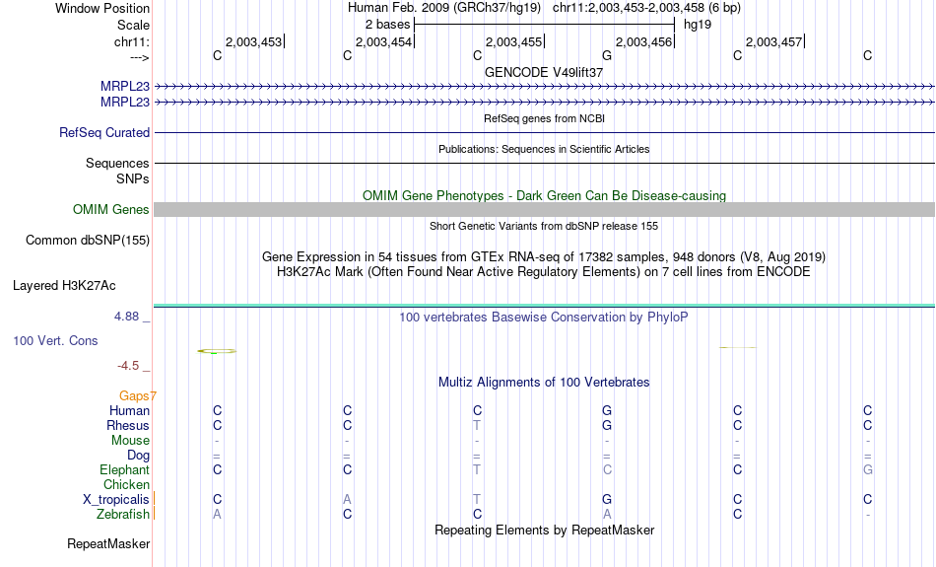
Task: Click the Layered H3K27Ac label
Action: click(x=64, y=286)
